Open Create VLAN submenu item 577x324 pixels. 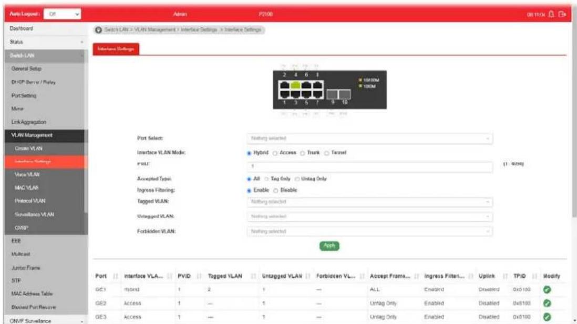[29, 148]
